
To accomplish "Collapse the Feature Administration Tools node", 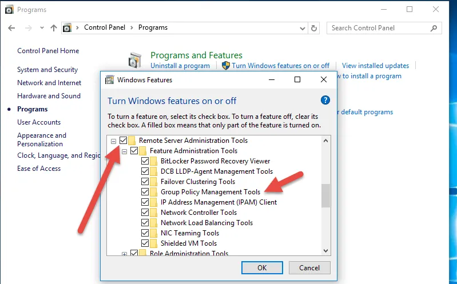I will pos(124,151).
